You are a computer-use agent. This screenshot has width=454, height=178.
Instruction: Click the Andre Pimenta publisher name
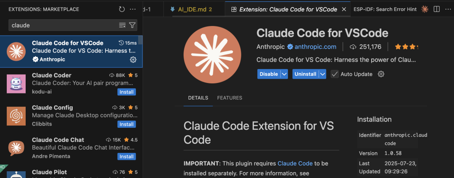point(51,156)
